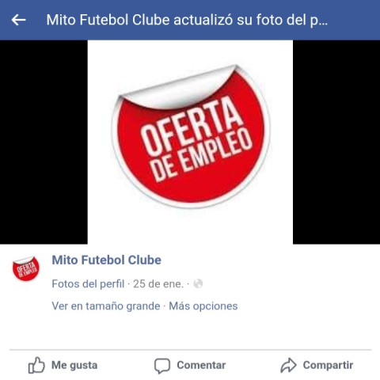Tap the black area left of the photo
The image size is (380, 380).
[x=44, y=142]
